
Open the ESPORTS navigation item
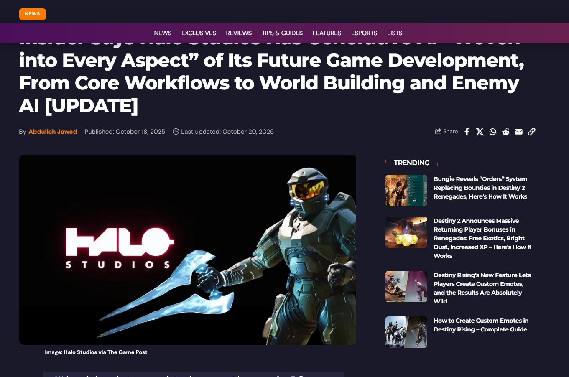(x=364, y=33)
